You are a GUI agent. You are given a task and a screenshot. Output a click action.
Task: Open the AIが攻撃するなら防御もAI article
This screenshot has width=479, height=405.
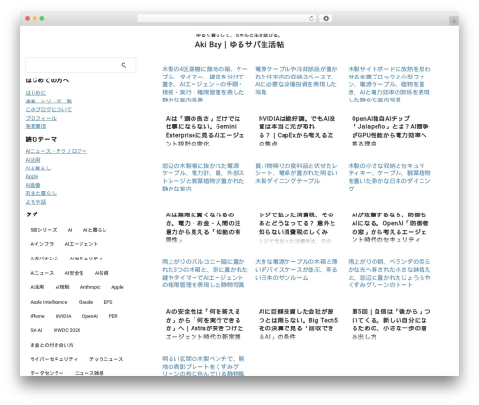(390, 227)
